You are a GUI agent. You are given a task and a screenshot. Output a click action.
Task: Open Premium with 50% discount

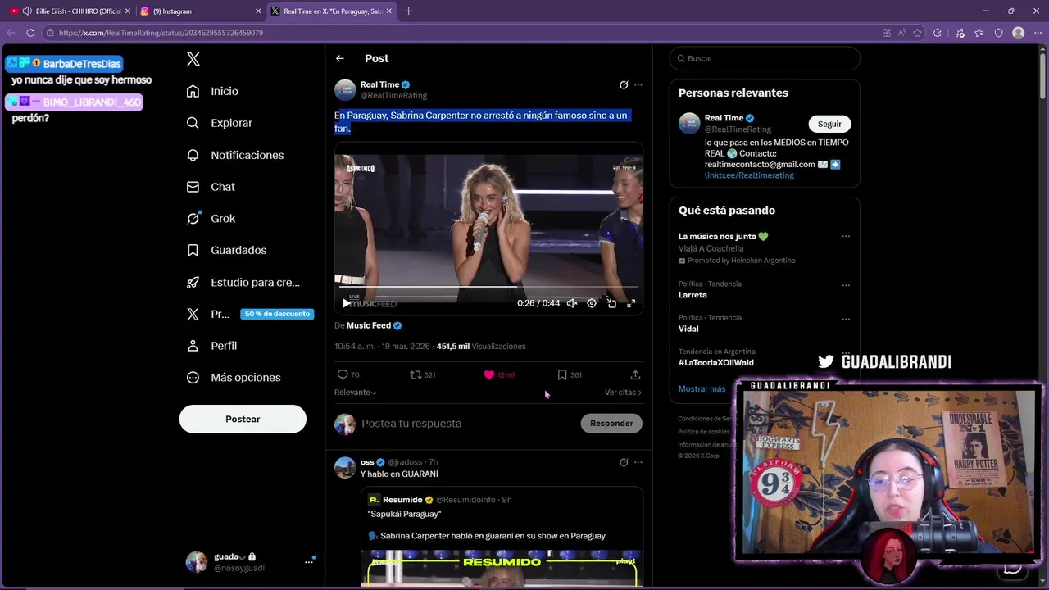point(249,314)
